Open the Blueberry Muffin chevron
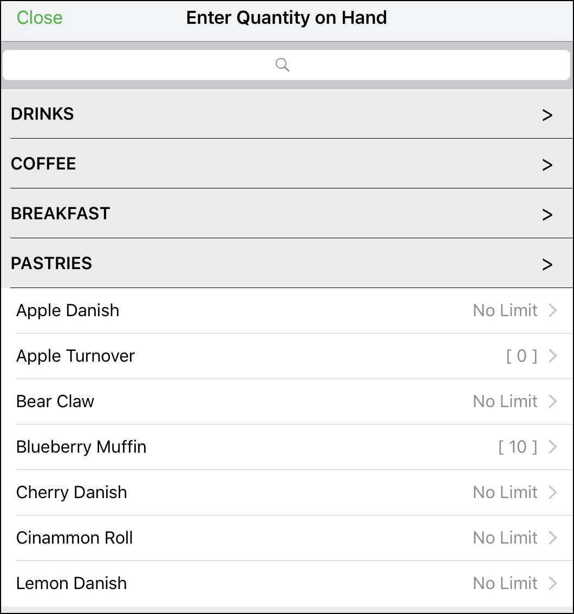574x614 pixels. point(552,447)
